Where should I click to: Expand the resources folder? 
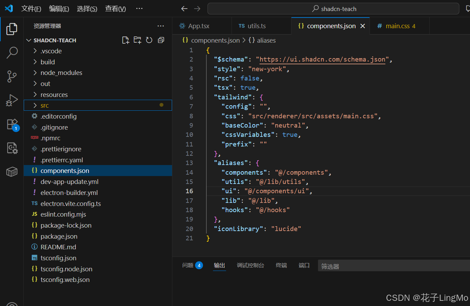(x=98, y=95)
